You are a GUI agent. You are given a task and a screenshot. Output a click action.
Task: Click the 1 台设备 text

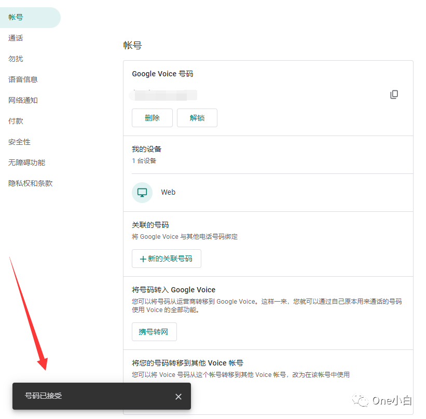coord(144,160)
